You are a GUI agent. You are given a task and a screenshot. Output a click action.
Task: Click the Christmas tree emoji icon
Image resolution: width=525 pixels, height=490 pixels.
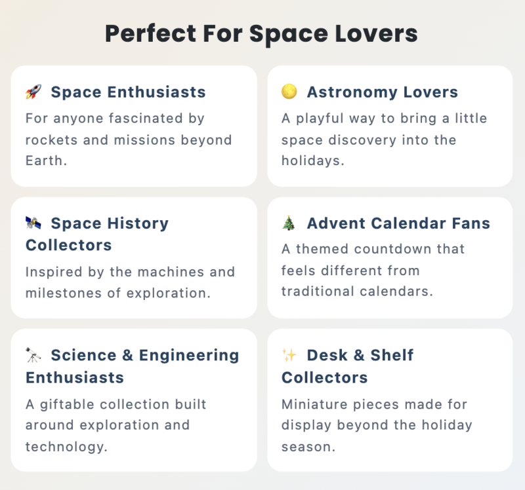(x=289, y=223)
